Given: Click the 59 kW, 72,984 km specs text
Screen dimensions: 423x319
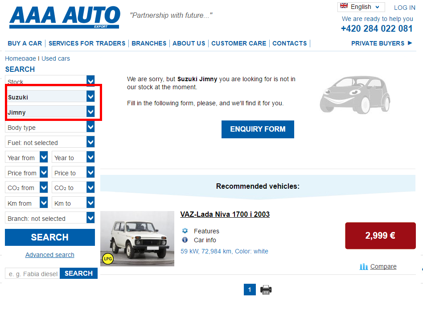Looking at the screenshot, I should coord(224,251).
